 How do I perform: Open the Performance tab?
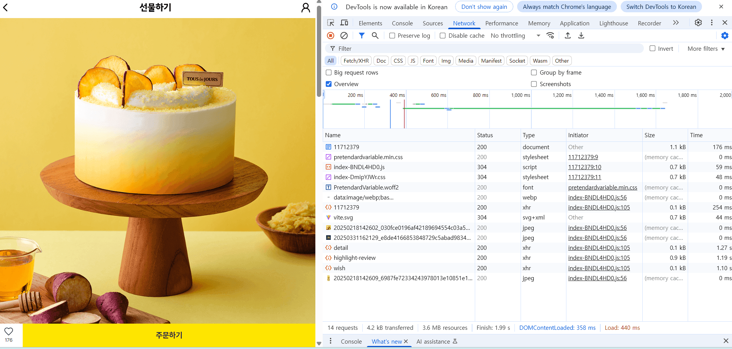pos(501,23)
